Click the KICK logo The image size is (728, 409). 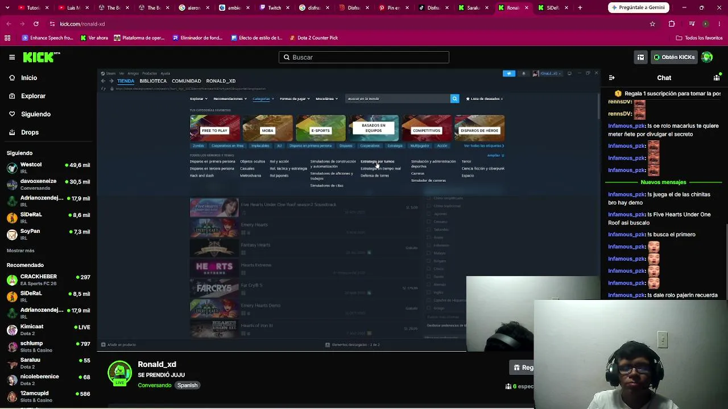coord(42,57)
